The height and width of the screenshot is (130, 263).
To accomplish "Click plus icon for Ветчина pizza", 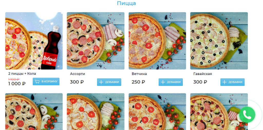I will 163,82.
